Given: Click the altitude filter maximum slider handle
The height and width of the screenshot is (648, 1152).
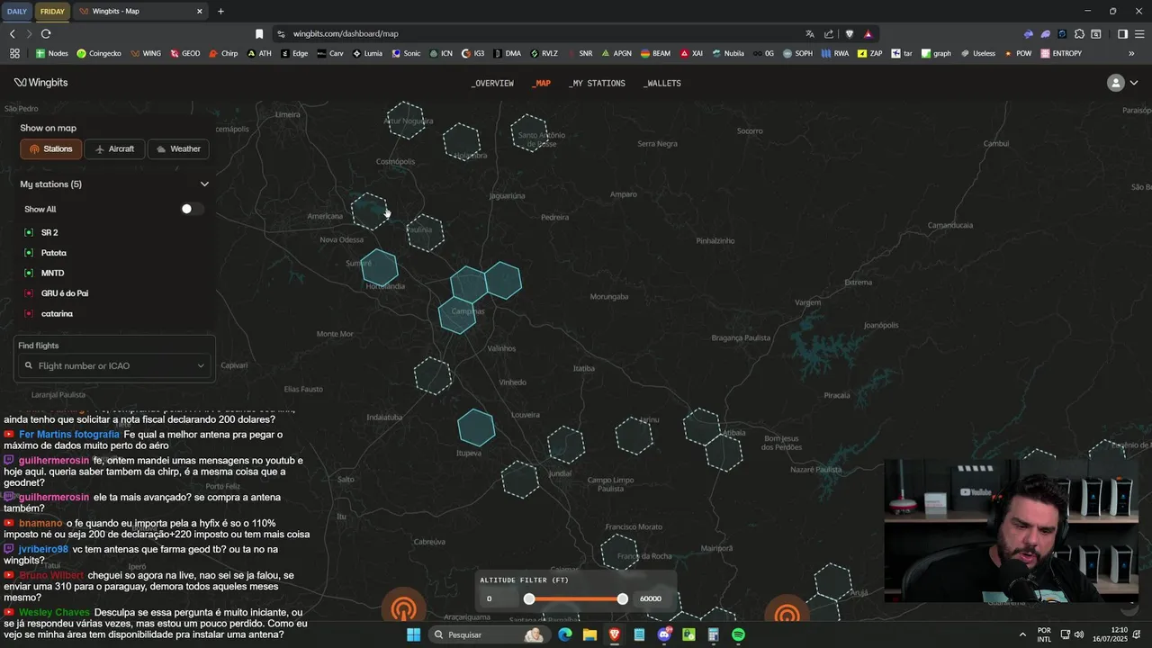Looking at the screenshot, I should 623,598.
